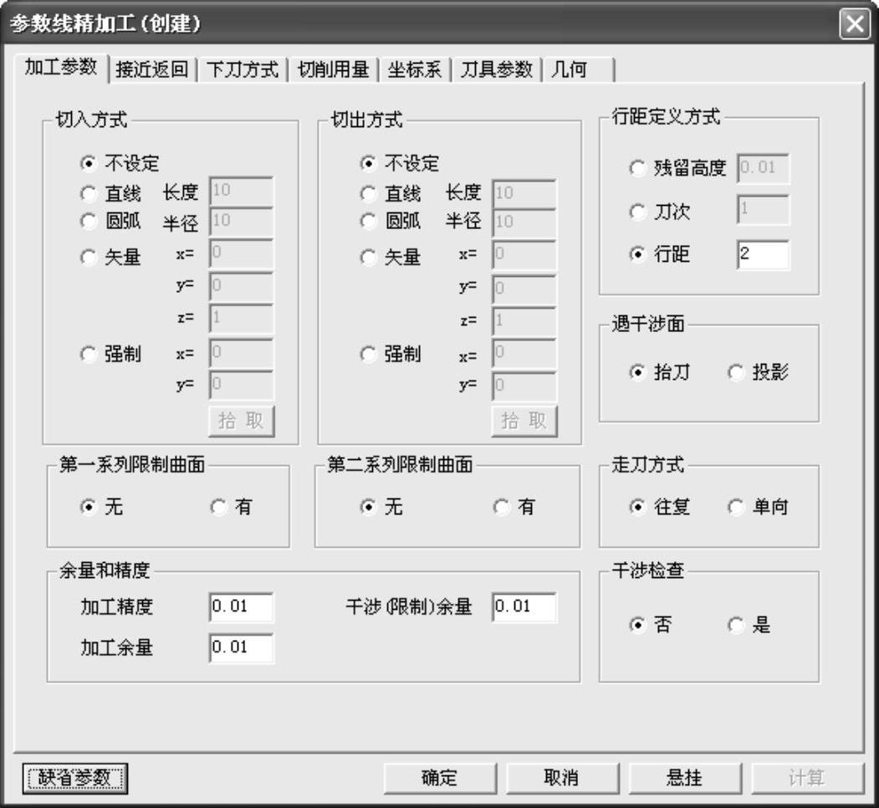Select 圆弧 radio in 切出方式
Screen dimensions: 879x808
click(368, 222)
